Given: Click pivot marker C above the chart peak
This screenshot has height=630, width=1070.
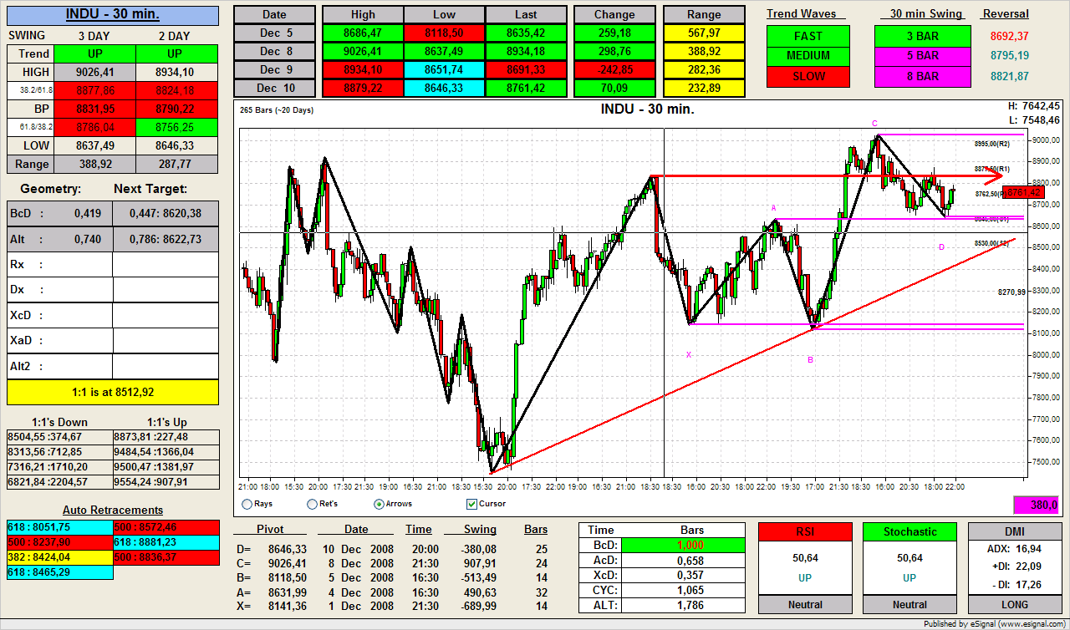Looking at the screenshot, I should (874, 123).
